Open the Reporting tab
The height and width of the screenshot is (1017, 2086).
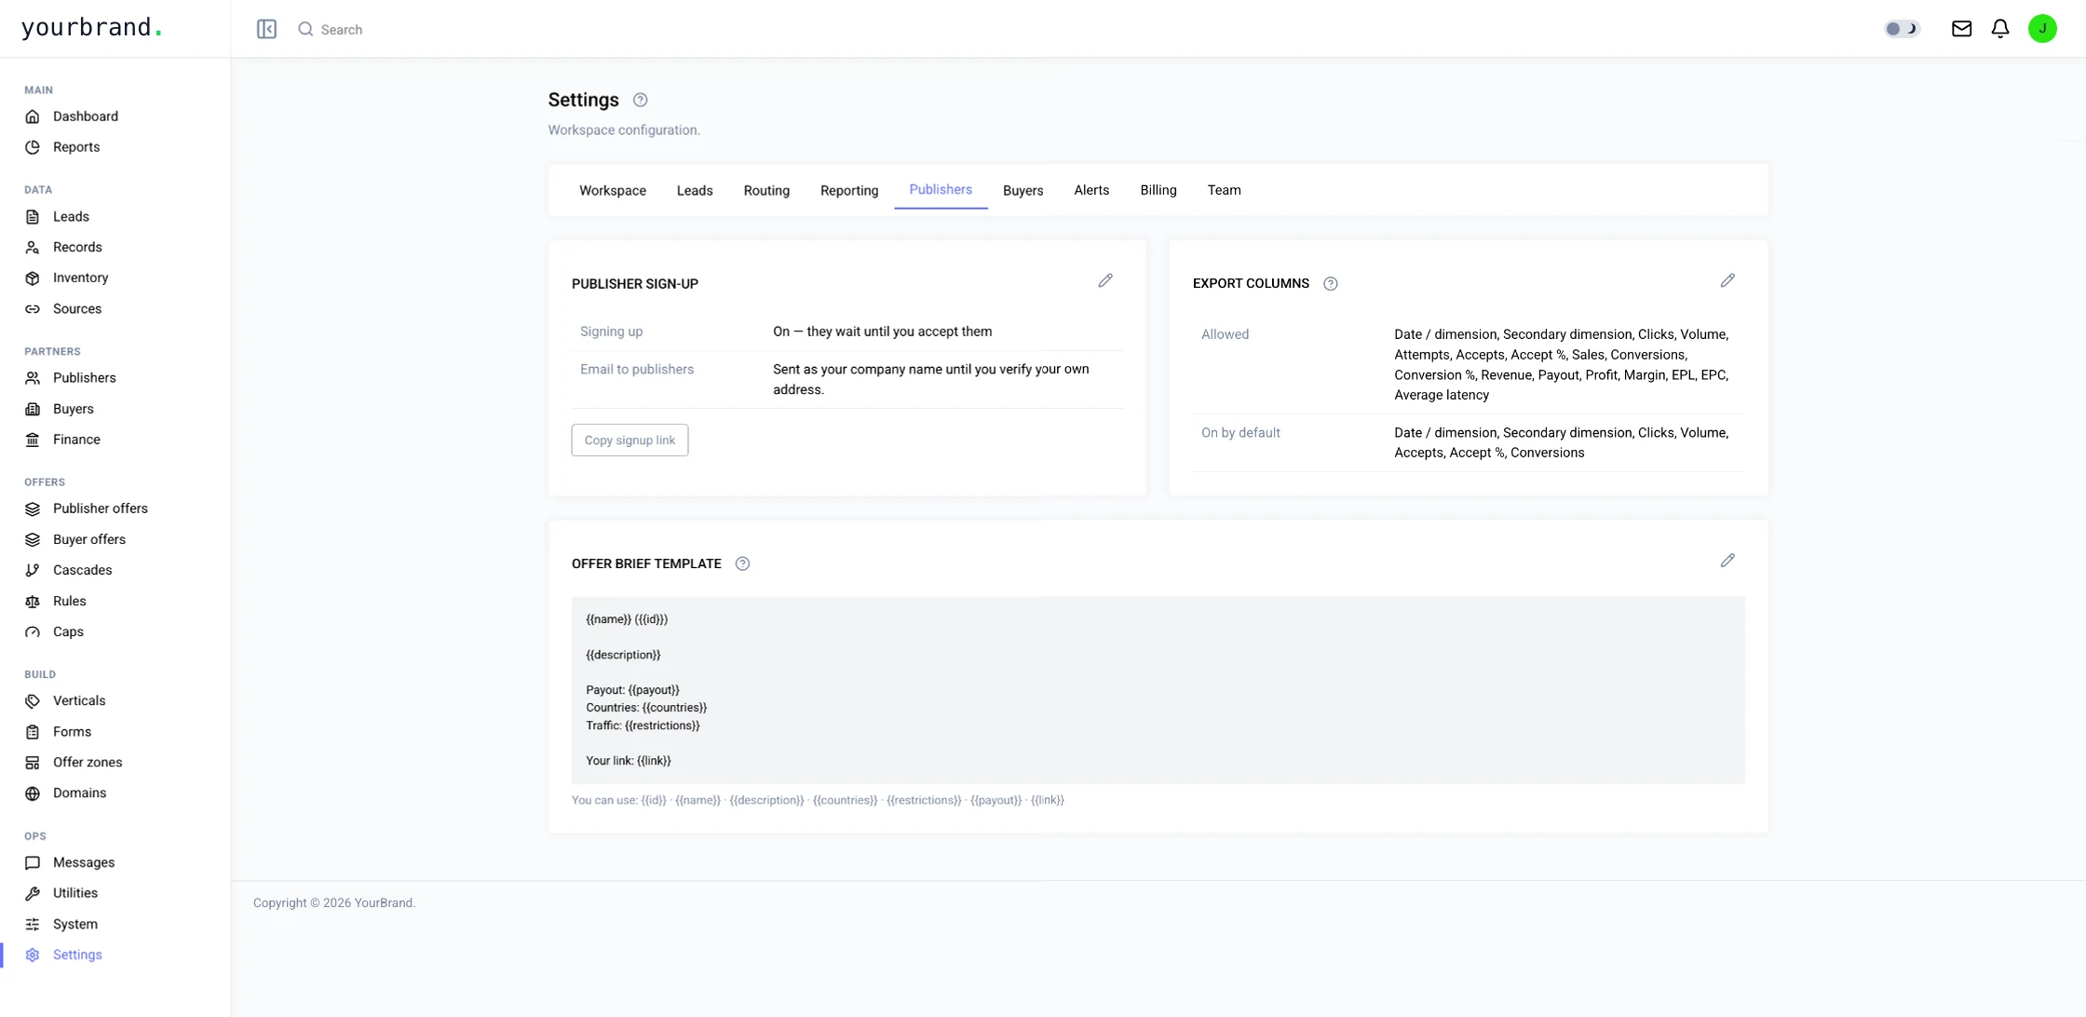[x=849, y=190]
